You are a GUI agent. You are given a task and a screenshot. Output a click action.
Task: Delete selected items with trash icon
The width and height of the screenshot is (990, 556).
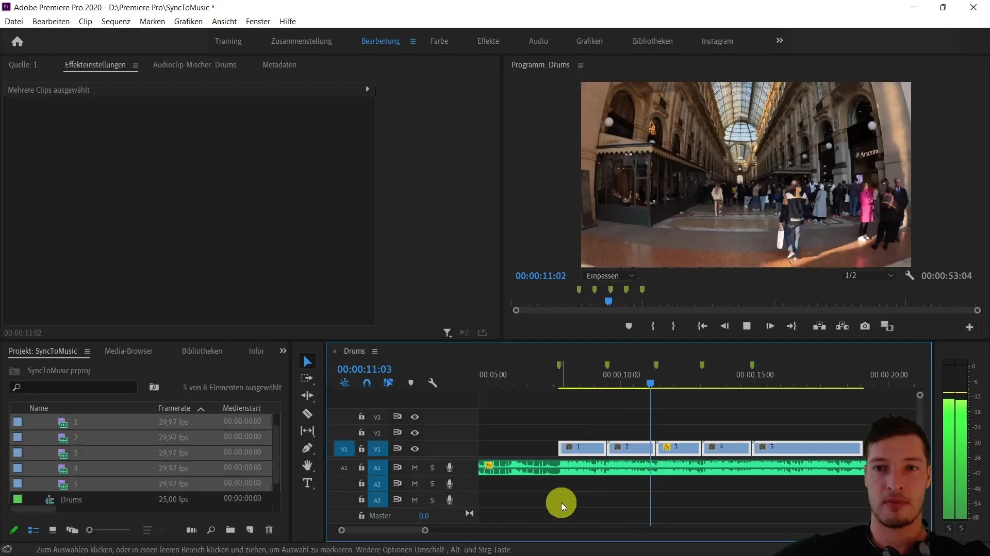pyautogui.click(x=269, y=530)
